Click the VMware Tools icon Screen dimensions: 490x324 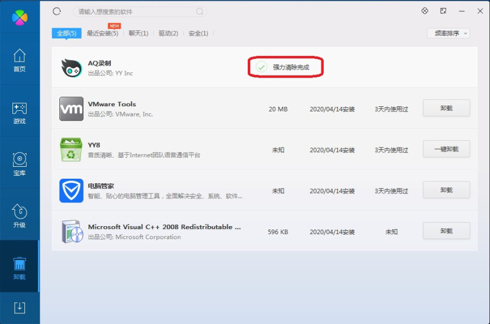[x=71, y=109]
